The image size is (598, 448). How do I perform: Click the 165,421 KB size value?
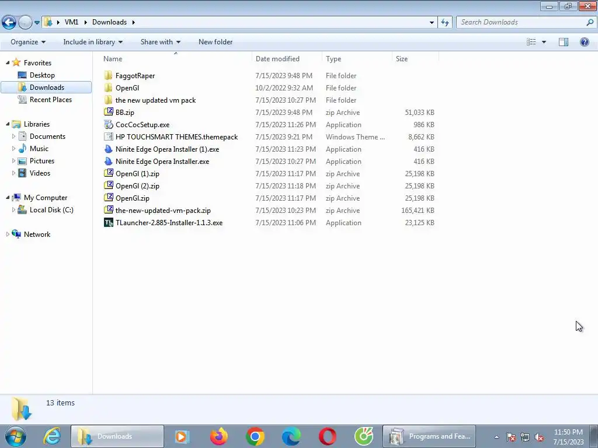pyautogui.click(x=418, y=210)
